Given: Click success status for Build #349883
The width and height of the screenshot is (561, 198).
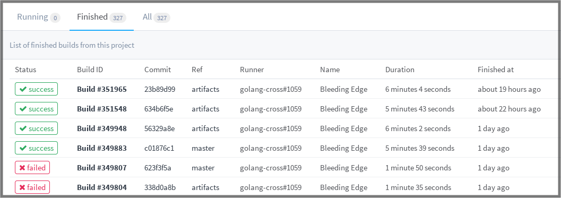Looking at the screenshot, I should pyautogui.click(x=36, y=148).
